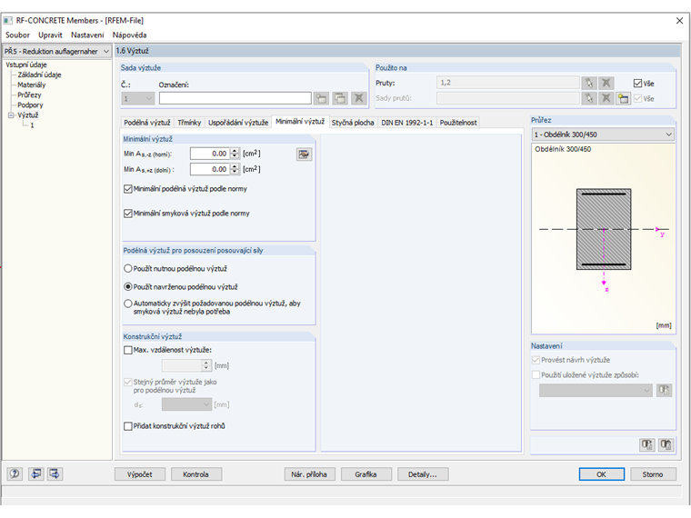
Task: Switch to Podélná výztuž tab
Action: click(146, 123)
